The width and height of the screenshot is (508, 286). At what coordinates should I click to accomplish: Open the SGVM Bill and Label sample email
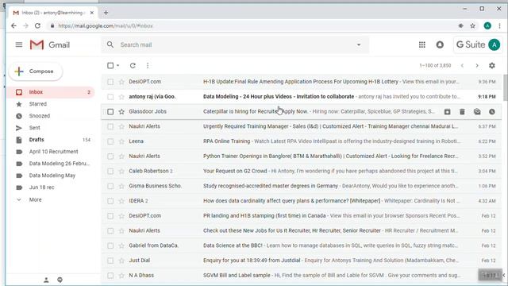[302, 276]
